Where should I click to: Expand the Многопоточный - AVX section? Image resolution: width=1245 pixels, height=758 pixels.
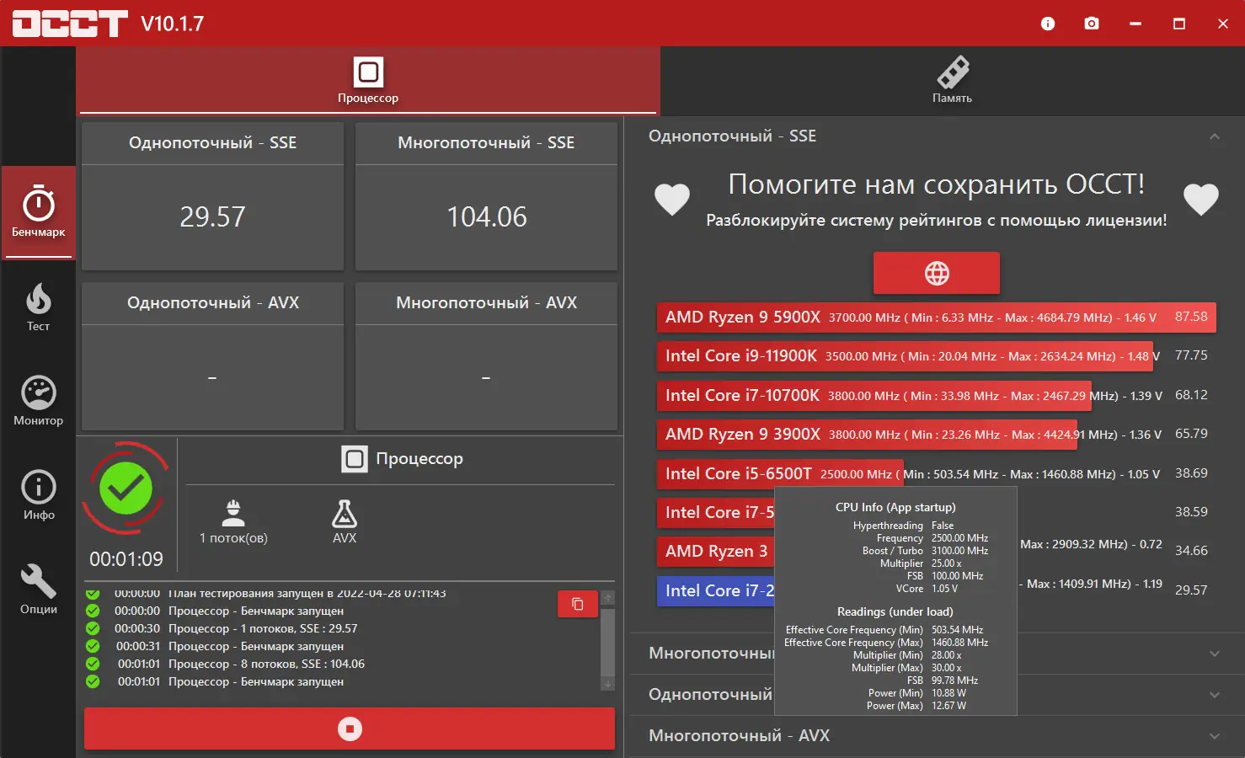click(1215, 735)
